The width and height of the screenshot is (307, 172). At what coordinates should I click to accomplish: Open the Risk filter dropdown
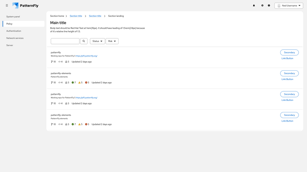click(112, 41)
